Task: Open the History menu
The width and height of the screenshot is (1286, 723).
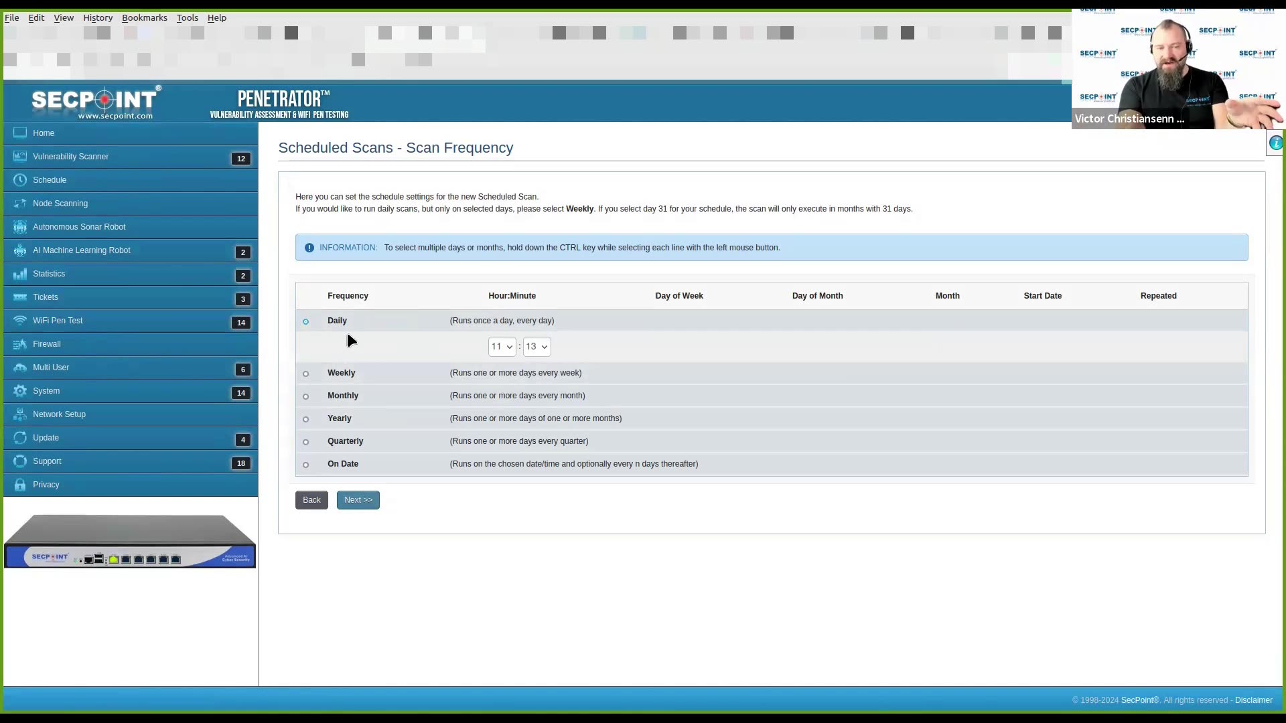Action: pos(97,17)
